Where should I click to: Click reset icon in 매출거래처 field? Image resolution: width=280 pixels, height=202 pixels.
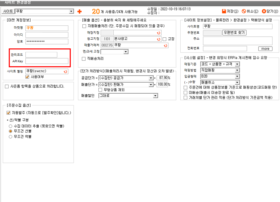(165, 45)
